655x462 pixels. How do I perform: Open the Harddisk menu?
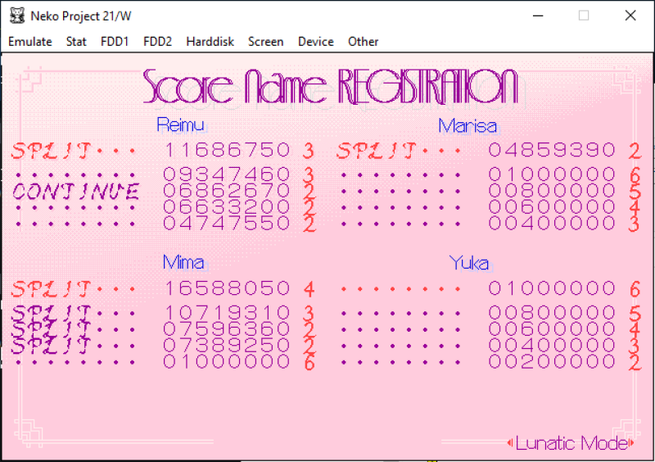tap(210, 42)
